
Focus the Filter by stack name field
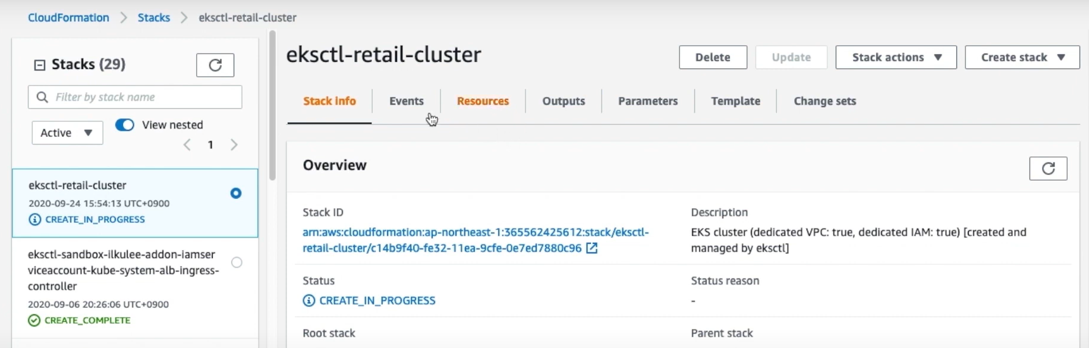click(135, 97)
